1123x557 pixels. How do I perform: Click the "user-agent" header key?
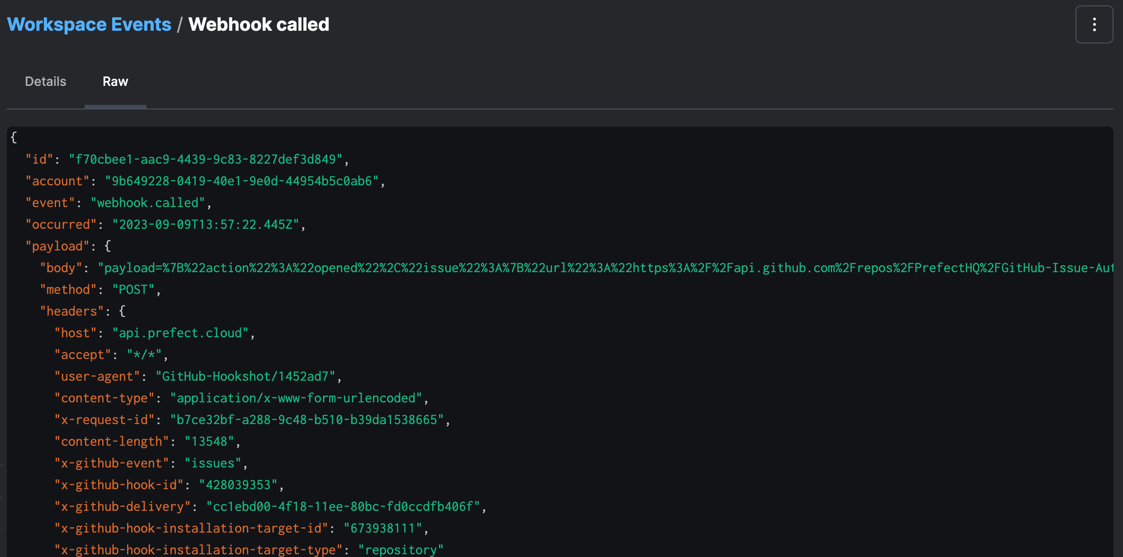(97, 376)
